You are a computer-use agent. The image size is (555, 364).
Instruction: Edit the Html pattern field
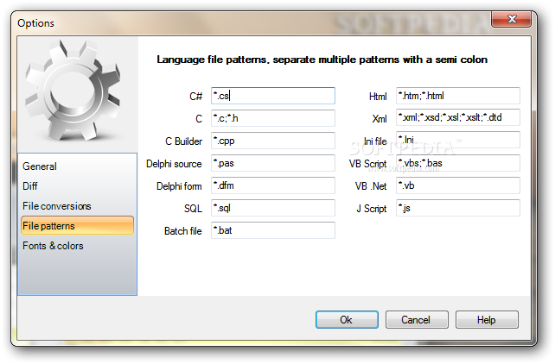458,96
